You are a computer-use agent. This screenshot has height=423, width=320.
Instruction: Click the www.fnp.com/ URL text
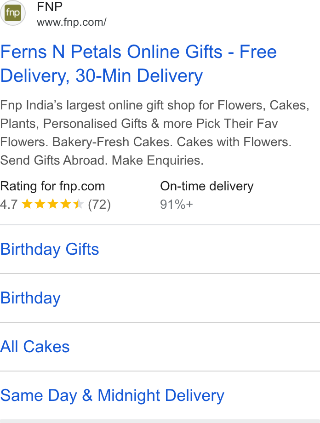click(72, 22)
